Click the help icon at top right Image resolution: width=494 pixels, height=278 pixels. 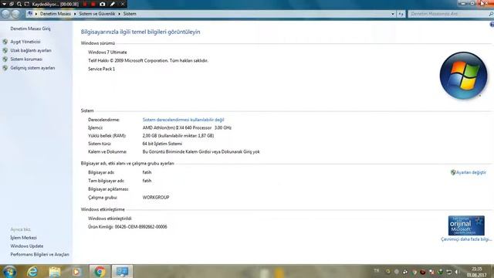click(x=492, y=24)
